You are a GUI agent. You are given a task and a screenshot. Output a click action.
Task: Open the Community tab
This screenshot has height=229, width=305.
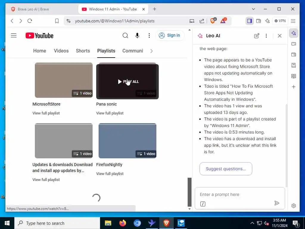pyautogui.click(x=133, y=51)
